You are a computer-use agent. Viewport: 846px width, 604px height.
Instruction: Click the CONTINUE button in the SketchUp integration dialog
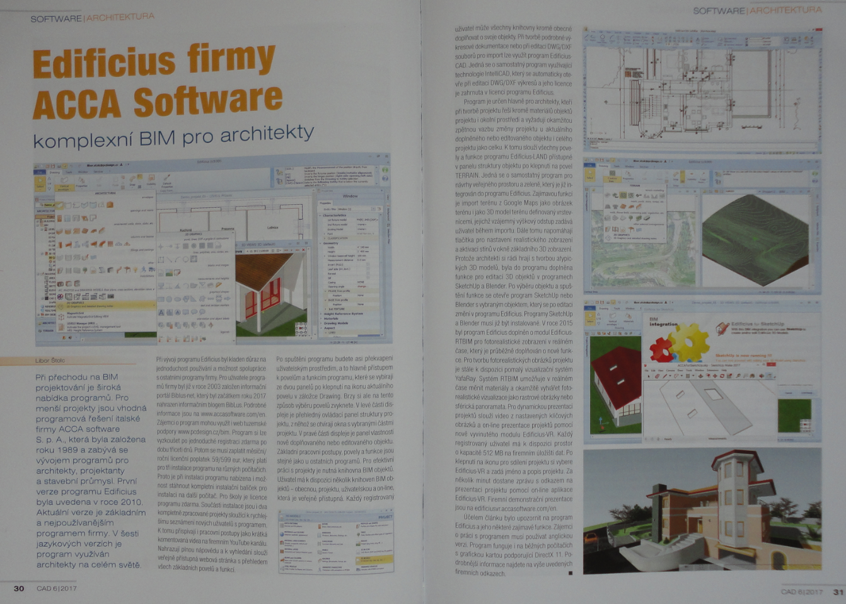(x=807, y=393)
